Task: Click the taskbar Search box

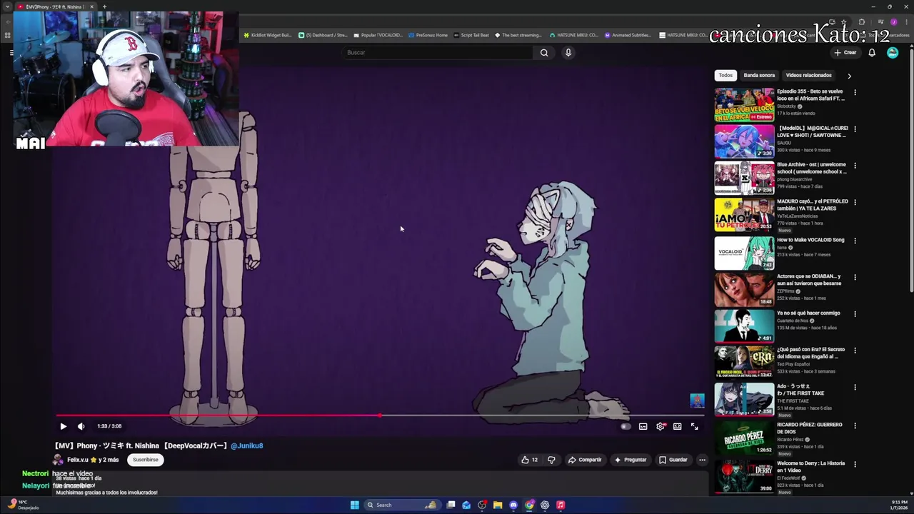Action: 402,505
